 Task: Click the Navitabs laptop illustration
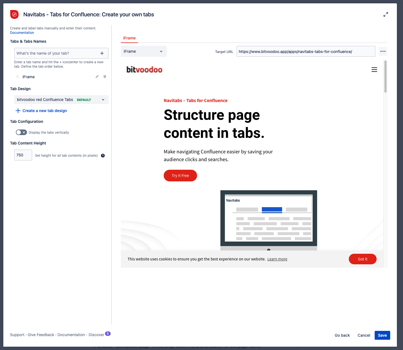(269, 220)
